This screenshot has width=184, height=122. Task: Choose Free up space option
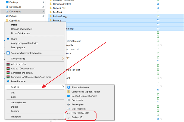pos(19,47)
